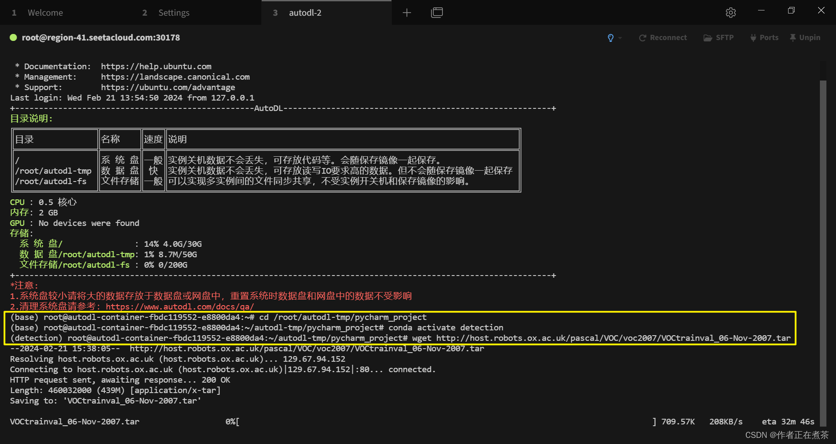The image size is (836, 444).
Task: Click the '0% 0/200G' storage value
Action: 166,265
